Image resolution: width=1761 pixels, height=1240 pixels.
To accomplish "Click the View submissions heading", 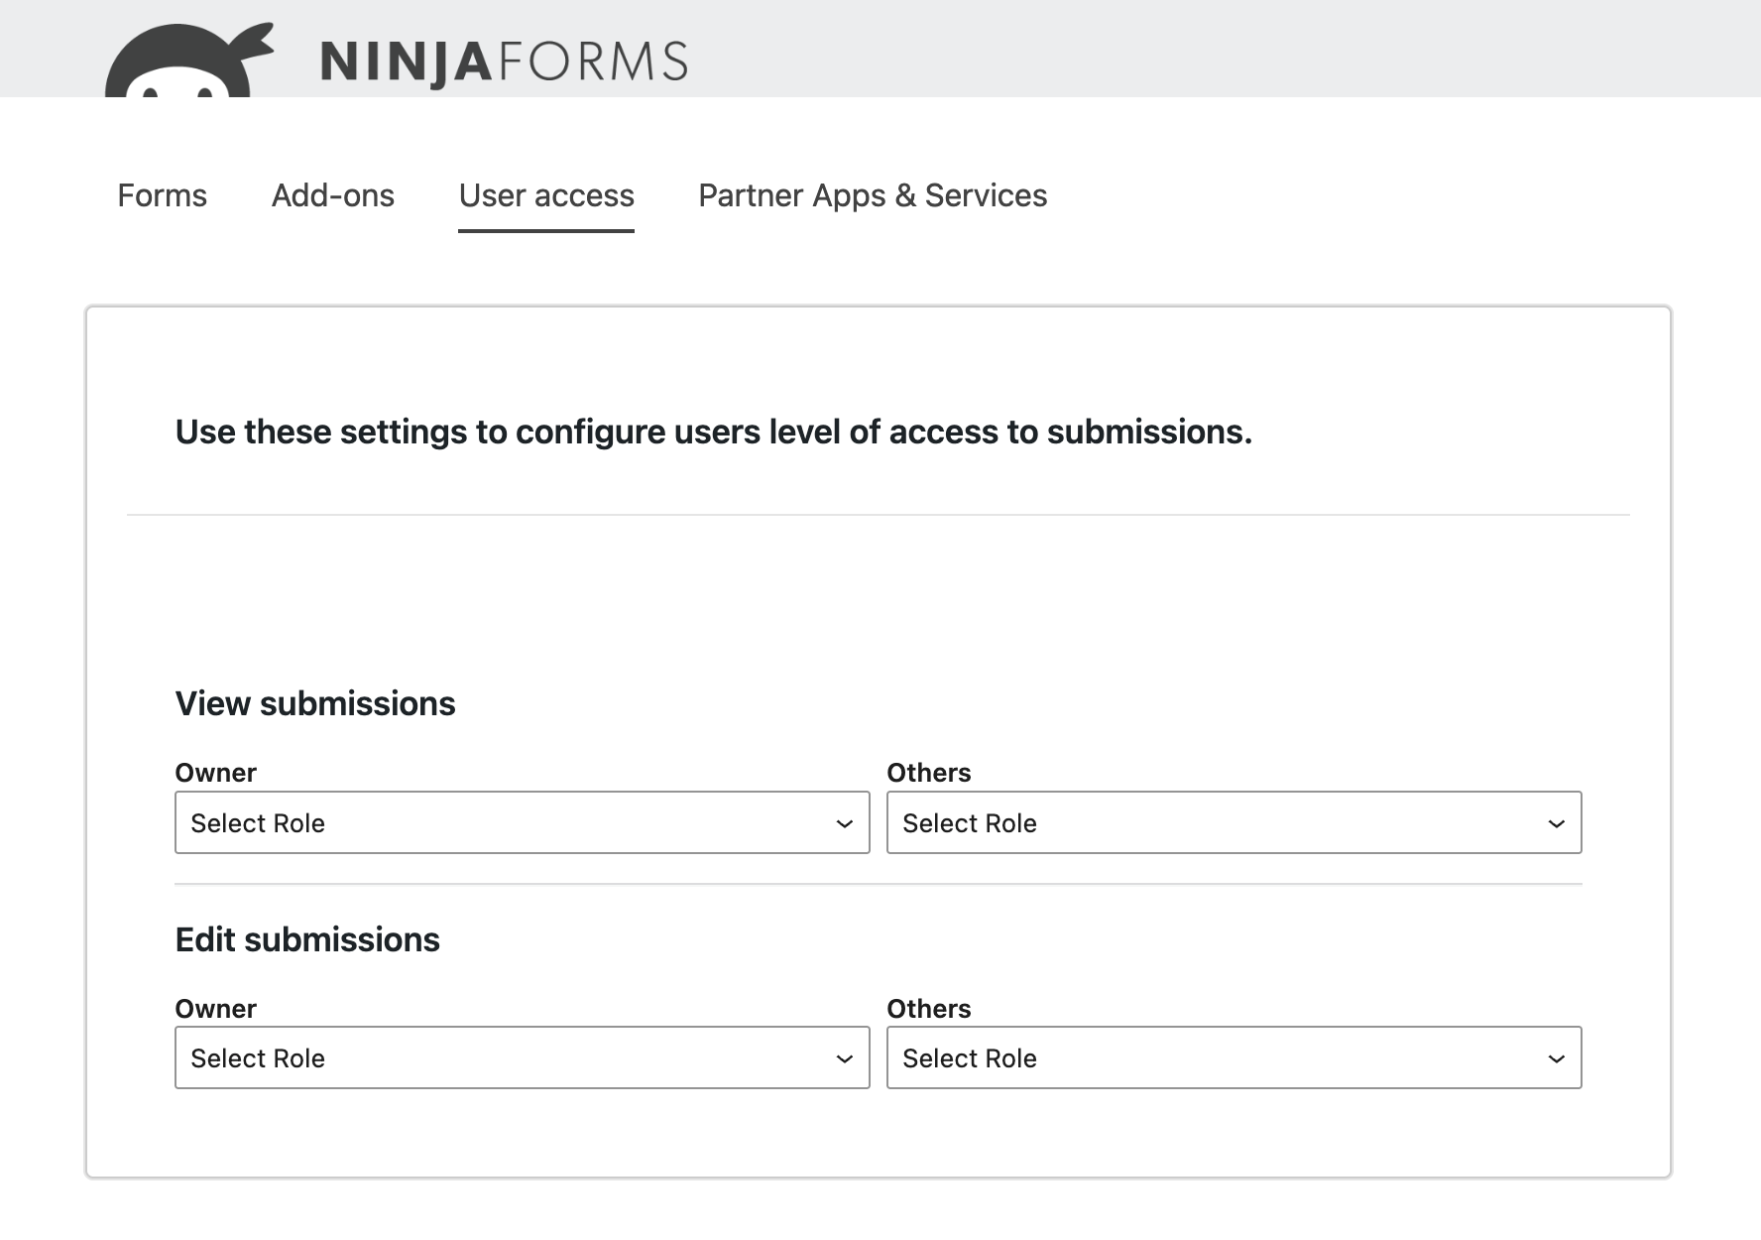I will [x=315, y=703].
